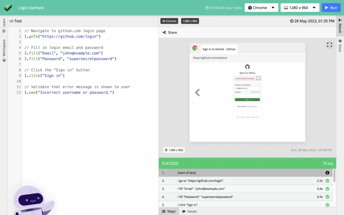Click the screenshot URL bar github.com/session
Image resolution: width=344 pixels, height=215 pixels.
[247, 58]
